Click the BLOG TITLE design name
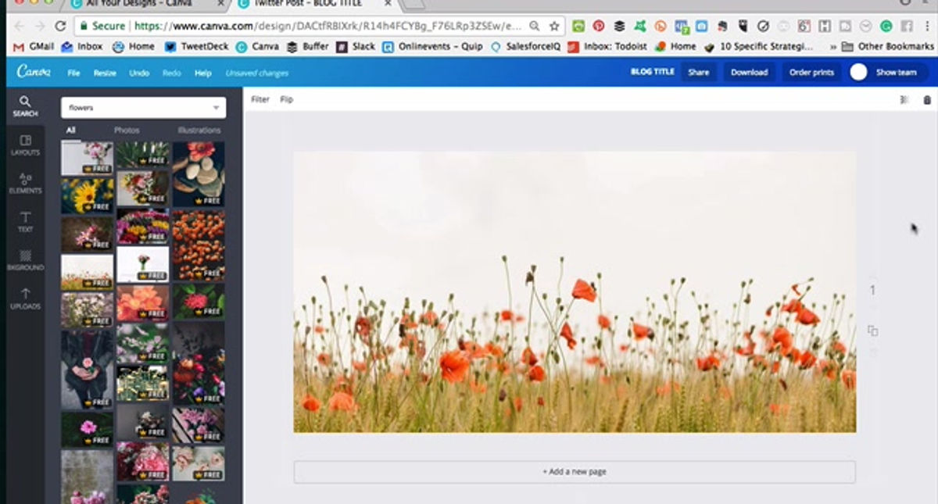The image size is (938, 504). (652, 72)
